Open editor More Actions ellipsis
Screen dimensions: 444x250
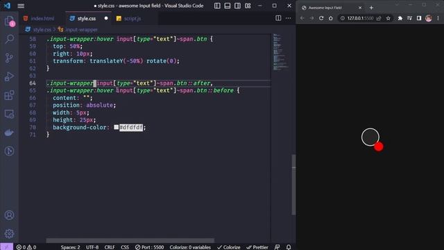click(x=289, y=18)
